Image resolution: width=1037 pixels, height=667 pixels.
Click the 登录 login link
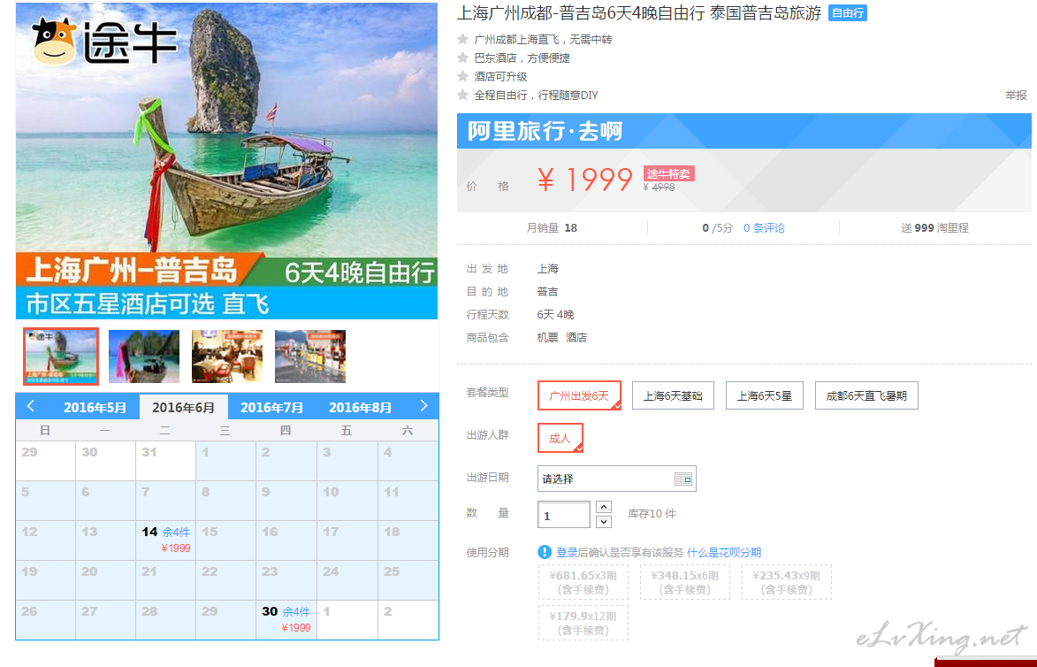(x=567, y=553)
